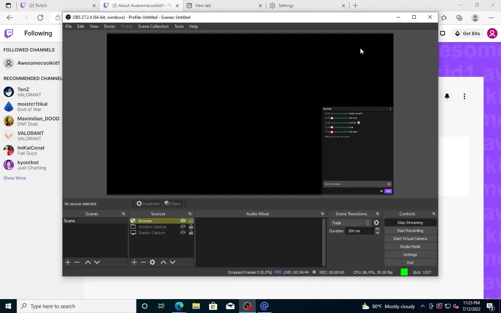Viewport: 501px width, 313px height.
Task: Open the Twitch user profile avatar
Action: pos(492,33)
